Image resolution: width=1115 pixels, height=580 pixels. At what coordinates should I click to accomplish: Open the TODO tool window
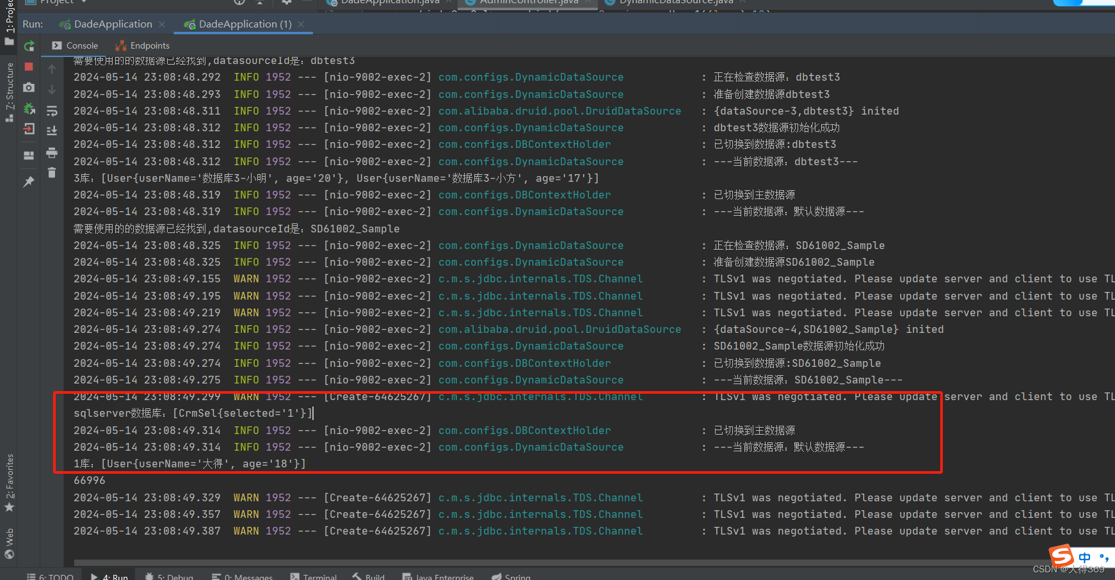coord(50,577)
